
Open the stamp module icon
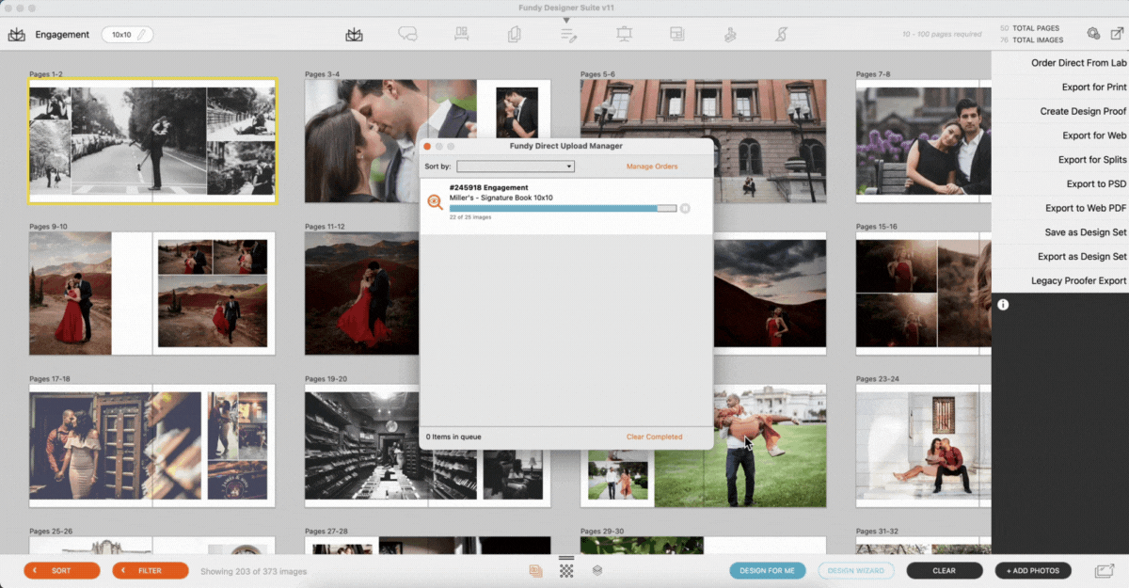730,35
